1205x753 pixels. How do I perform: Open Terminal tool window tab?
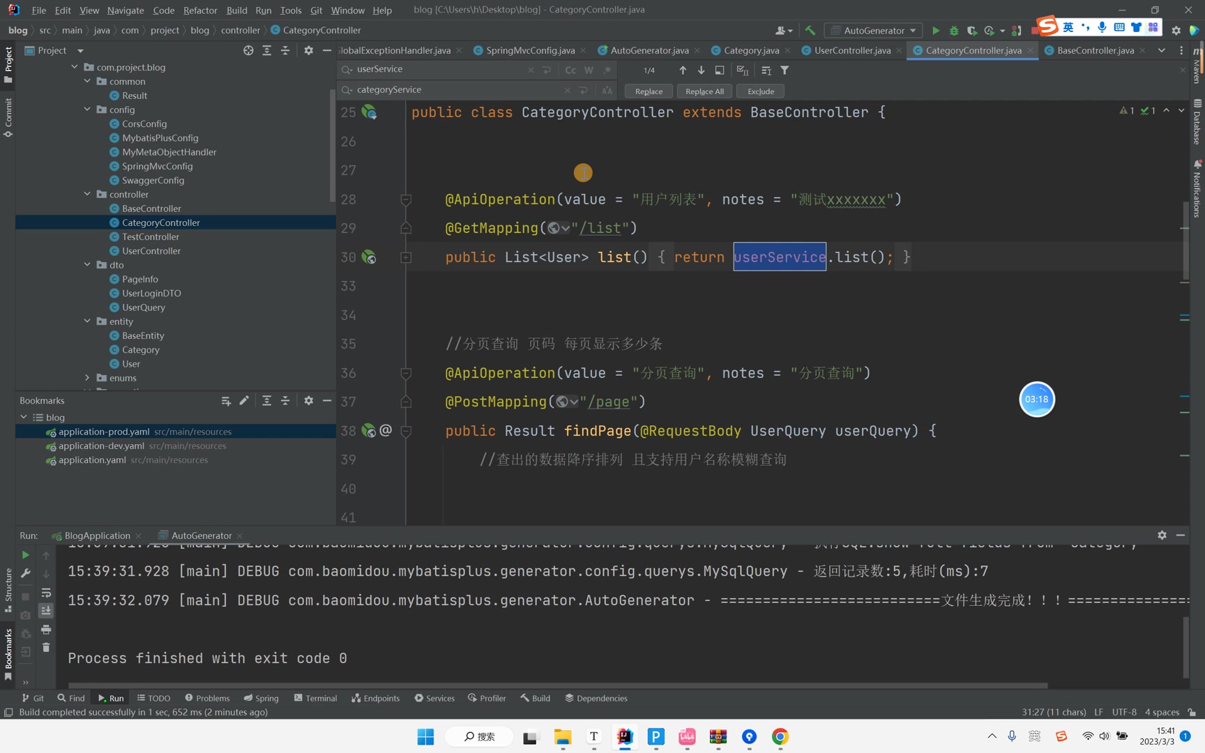click(x=315, y=698)
